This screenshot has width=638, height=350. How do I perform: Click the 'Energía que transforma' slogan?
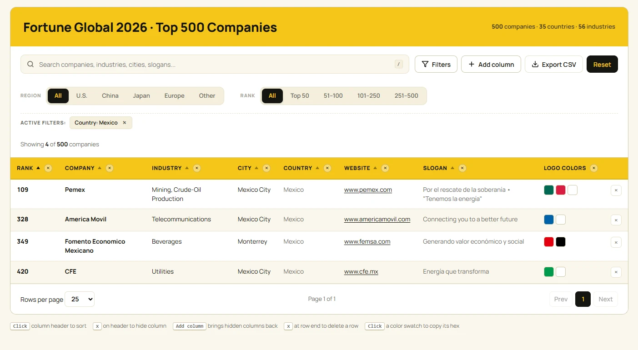click(456, 271)
